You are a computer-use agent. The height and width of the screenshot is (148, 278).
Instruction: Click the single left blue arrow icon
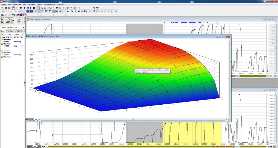(24, 8)
